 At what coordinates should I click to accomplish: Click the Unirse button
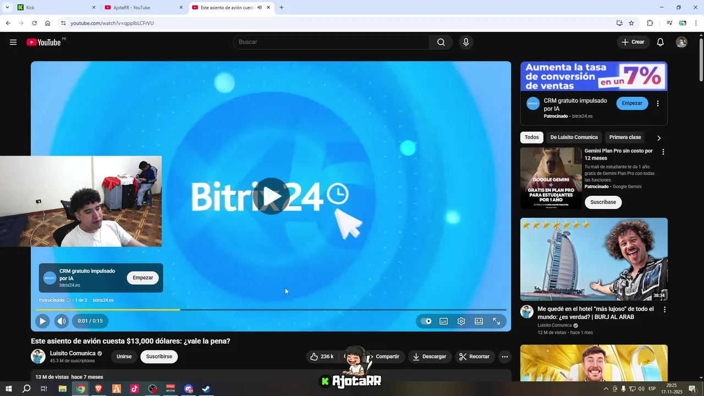click(124, 356)
